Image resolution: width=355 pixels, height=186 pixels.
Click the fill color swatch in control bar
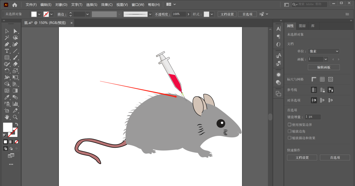click(x=34, y=14)
